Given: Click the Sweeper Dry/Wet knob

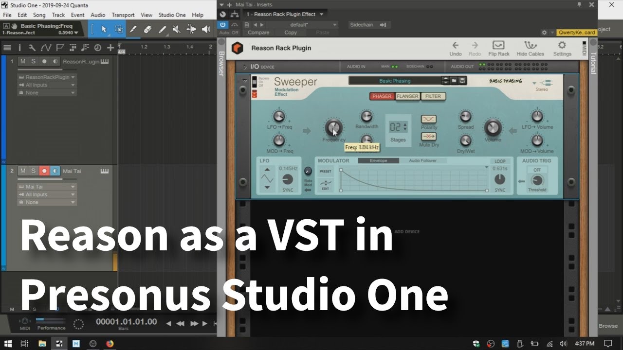Looking at the screenshot, I should [x=466, y=140].
